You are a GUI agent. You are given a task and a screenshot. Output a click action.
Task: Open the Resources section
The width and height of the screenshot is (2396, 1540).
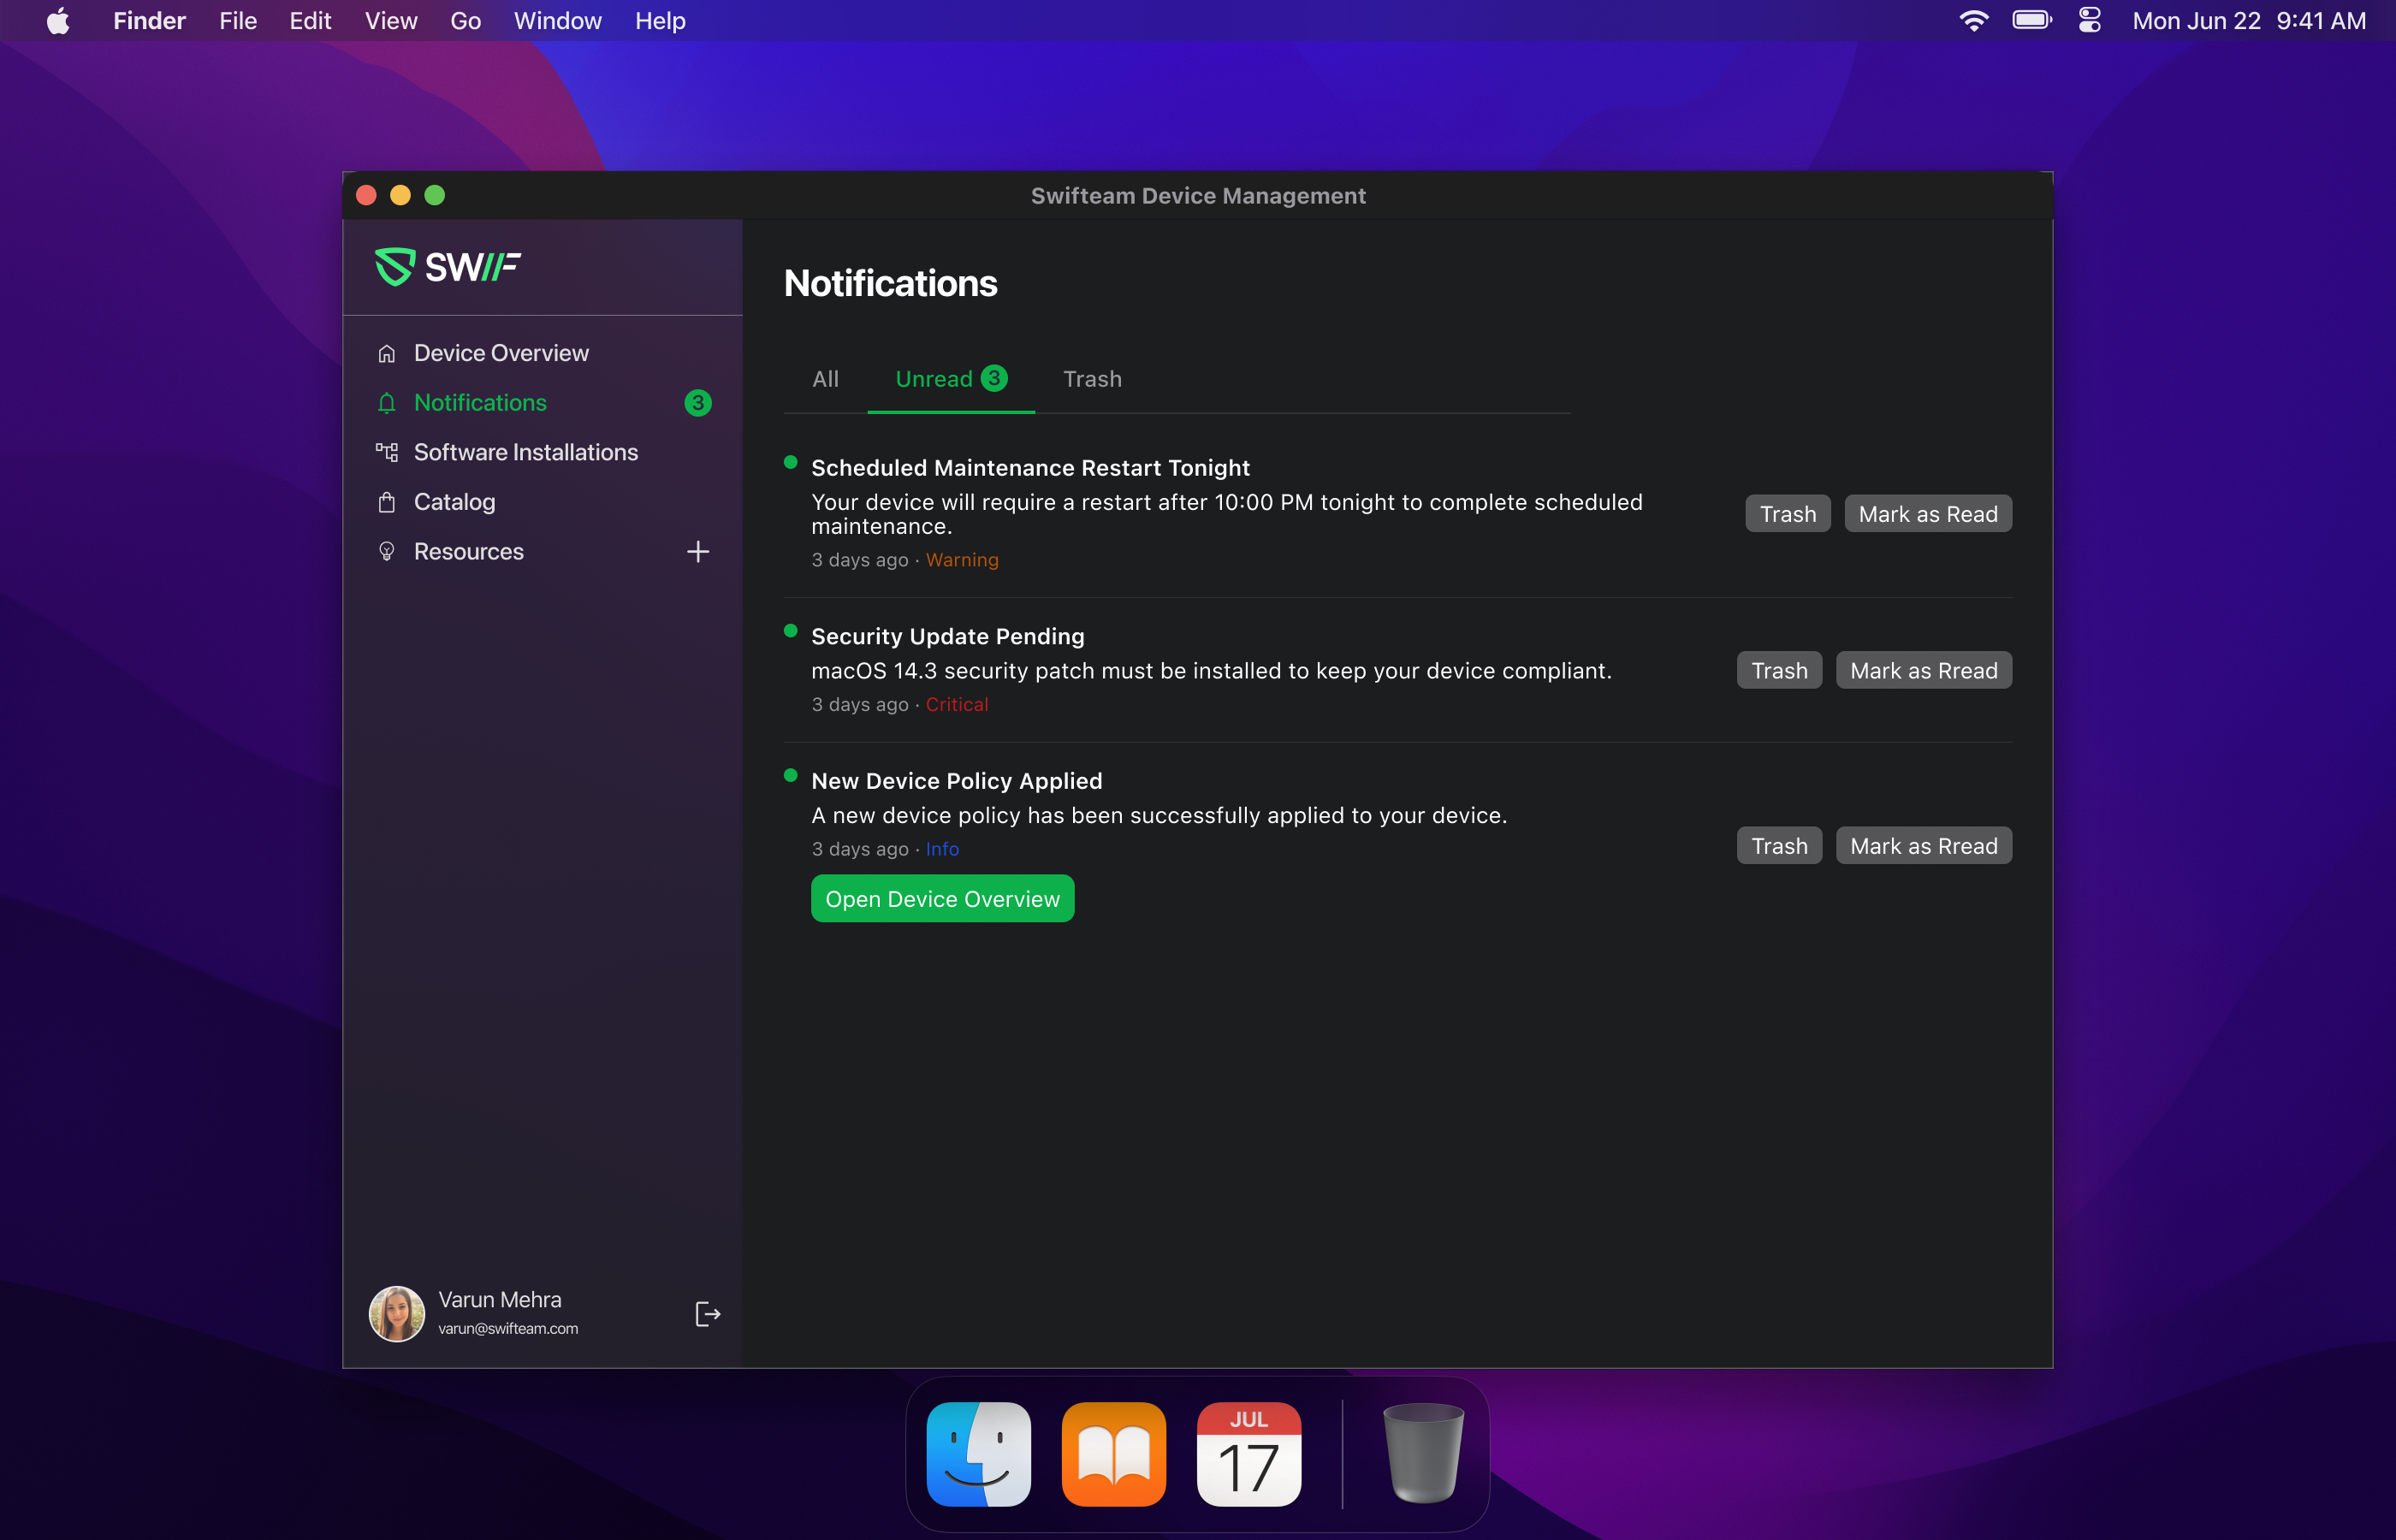tap(543, 551)
